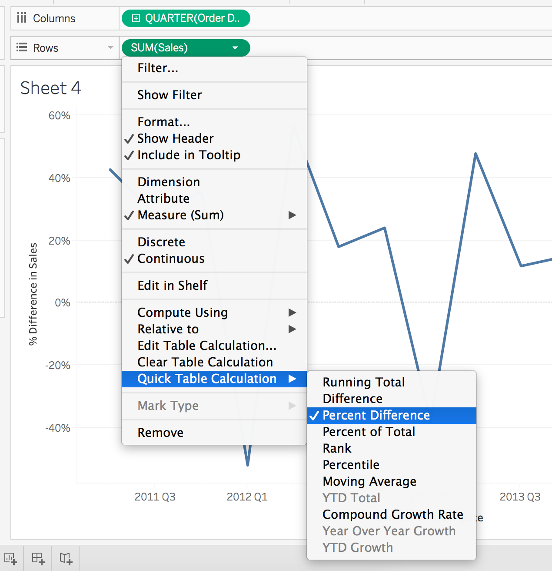The image size is (552, 571).
Task: Click the new dashboard icon
Action: 38,558
